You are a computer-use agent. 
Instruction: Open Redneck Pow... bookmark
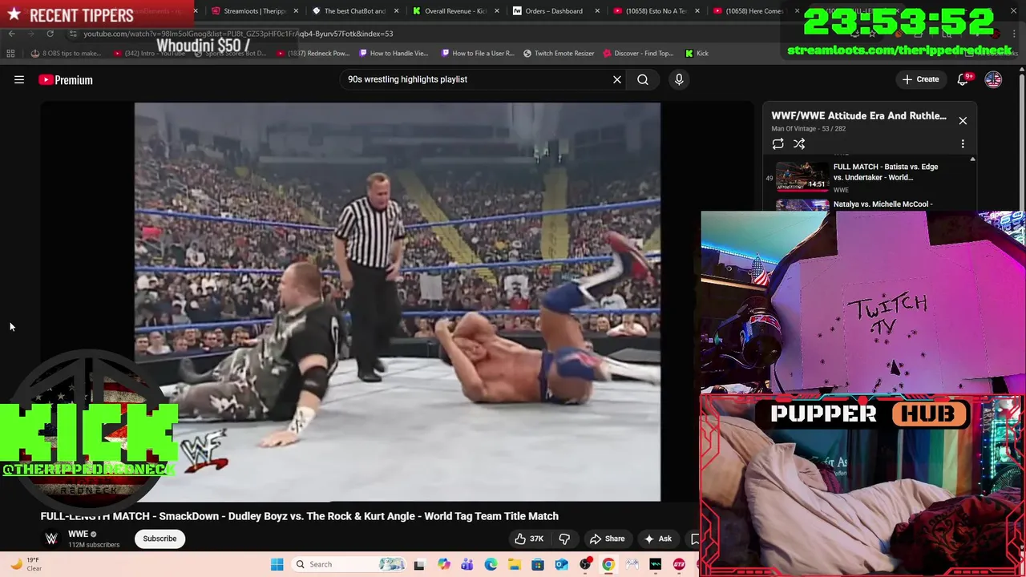[x=313, y=54]
